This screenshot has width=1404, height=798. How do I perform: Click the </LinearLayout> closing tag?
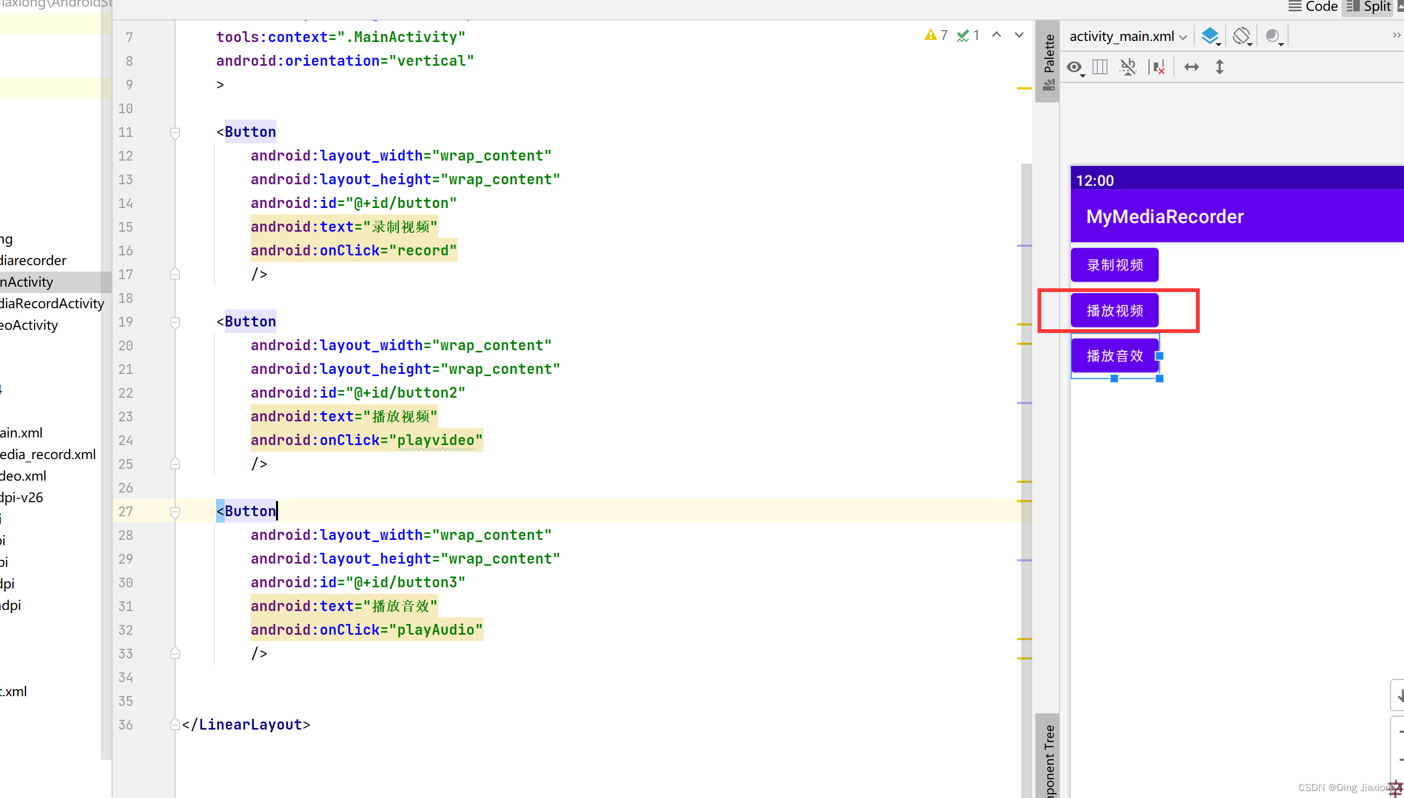click(246, 724)
